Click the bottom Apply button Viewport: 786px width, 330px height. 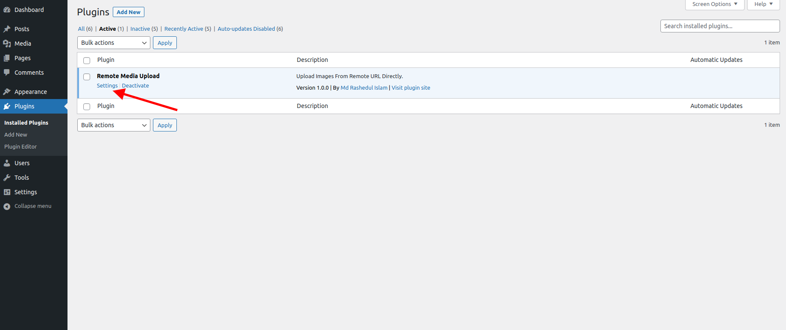coord(165,125)
